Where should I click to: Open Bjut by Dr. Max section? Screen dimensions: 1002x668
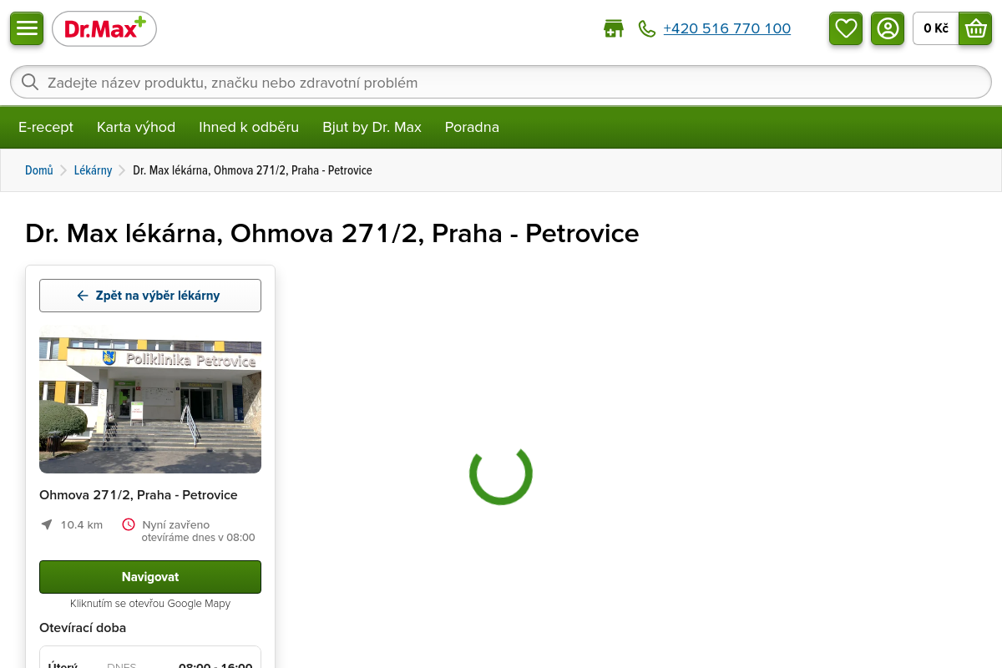click(x=372, y=127)
